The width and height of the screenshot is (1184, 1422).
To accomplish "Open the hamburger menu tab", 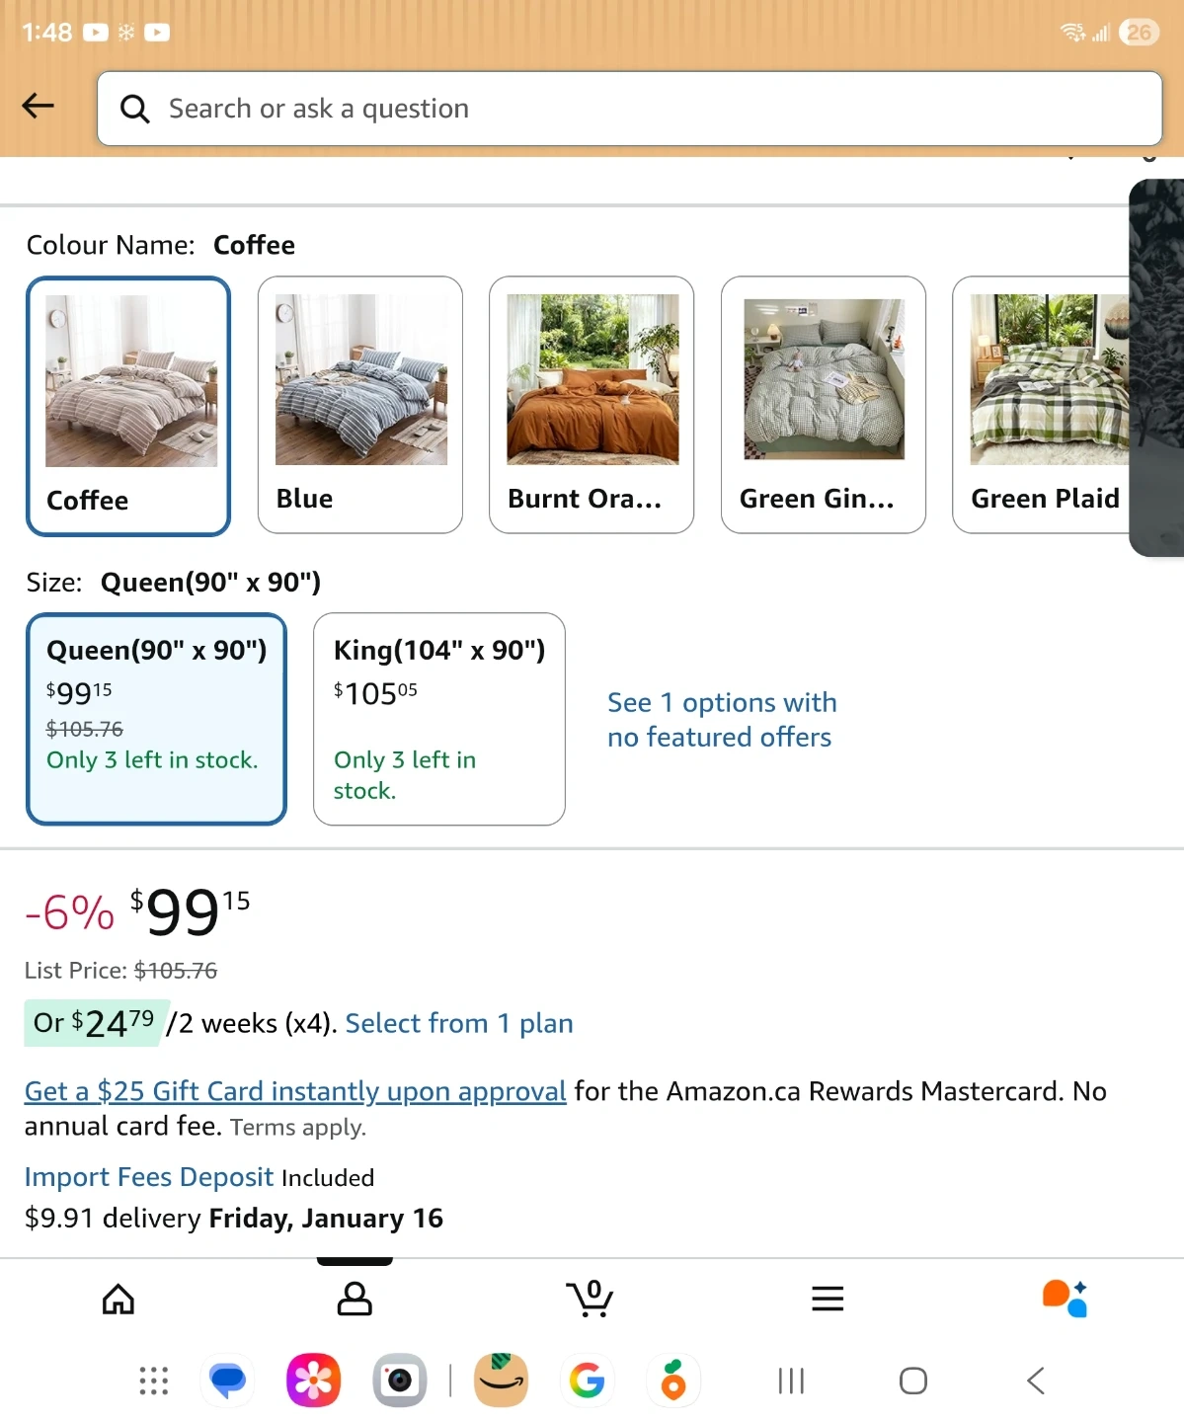I will (828, 1299).
